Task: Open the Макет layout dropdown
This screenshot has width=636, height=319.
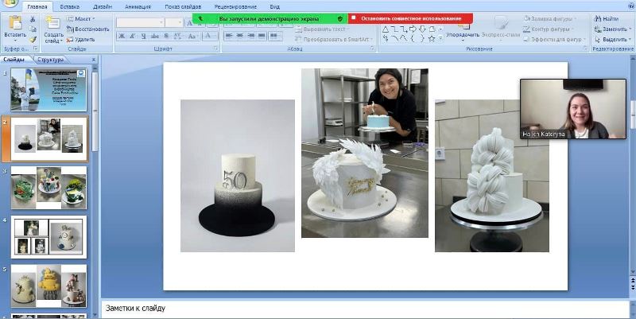Action: pos(80,19)
